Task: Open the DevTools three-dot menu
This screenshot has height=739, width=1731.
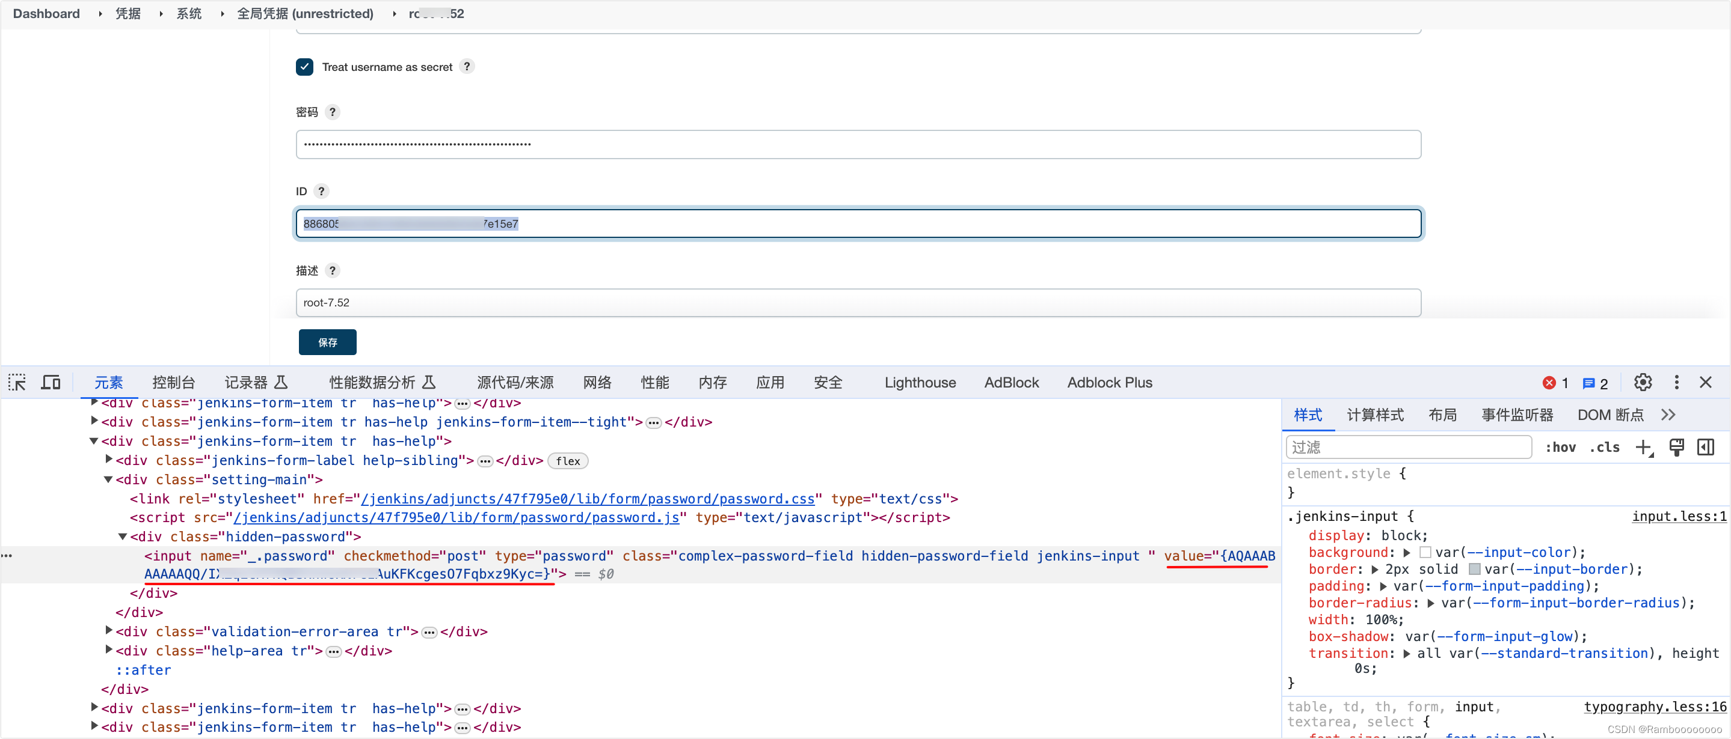Action: tap(1676, 383)
